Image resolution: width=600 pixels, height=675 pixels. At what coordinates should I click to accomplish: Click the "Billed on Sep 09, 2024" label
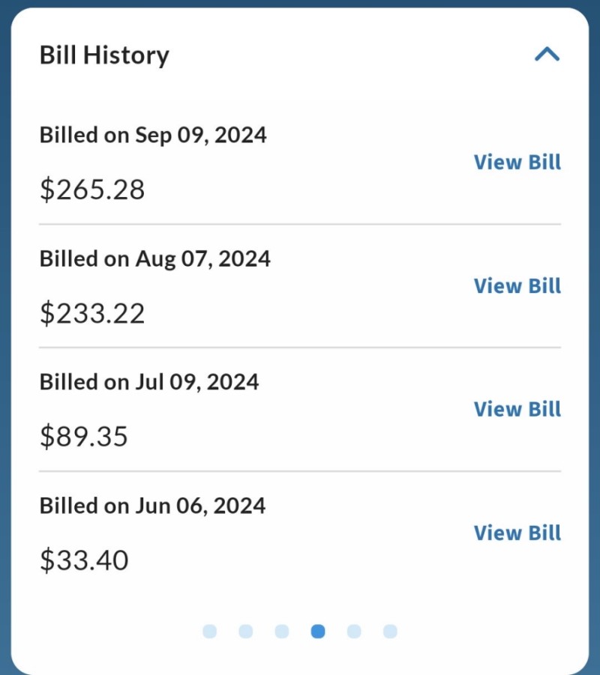click(153, 135)
